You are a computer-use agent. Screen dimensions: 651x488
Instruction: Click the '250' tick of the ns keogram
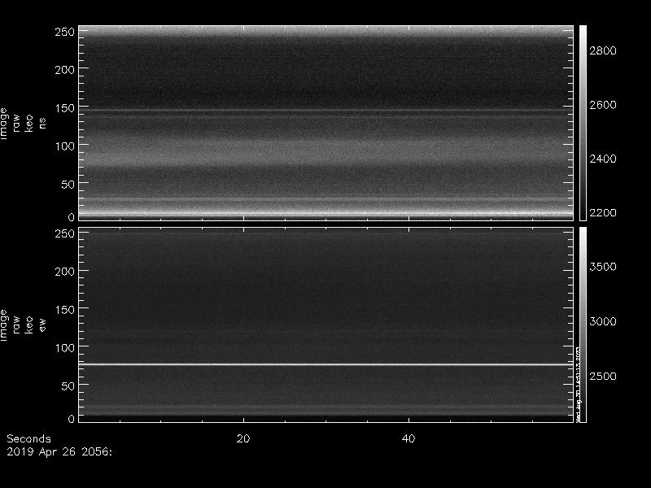tap(64, 32)
